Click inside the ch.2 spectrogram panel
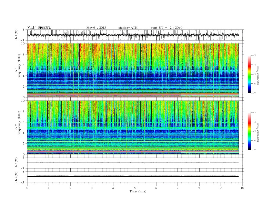Viewport: 273px width, 211px height. coord(133,128)
